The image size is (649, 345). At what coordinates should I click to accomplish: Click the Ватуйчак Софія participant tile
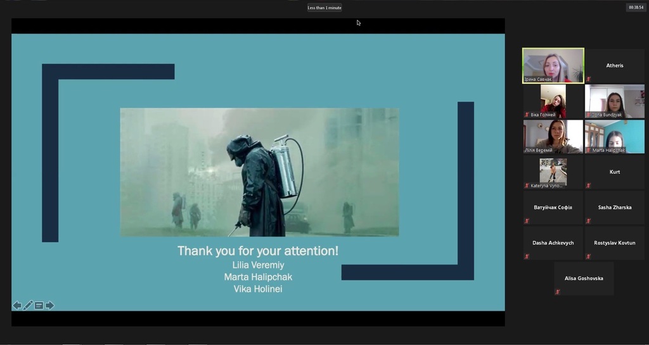coord(553,208)
